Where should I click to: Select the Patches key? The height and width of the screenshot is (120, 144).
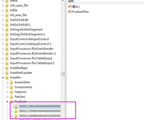tap(20, 97)
